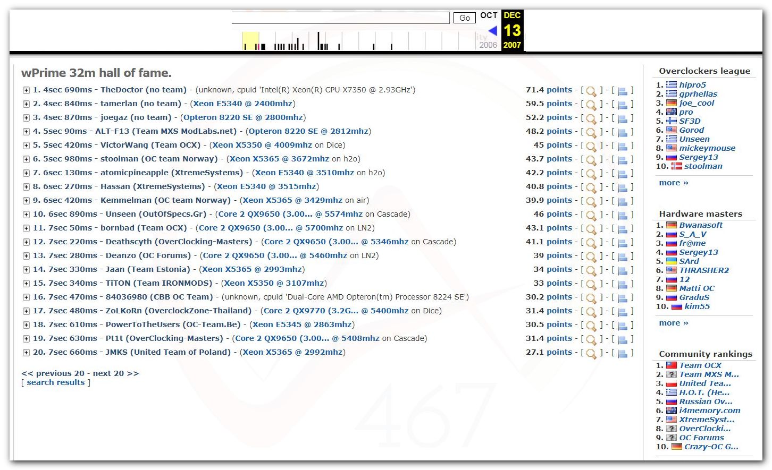Viewport: 772px width, 470px height.
Task: Go to the 'next 20 >>' results page
Action: pos(116,373)
